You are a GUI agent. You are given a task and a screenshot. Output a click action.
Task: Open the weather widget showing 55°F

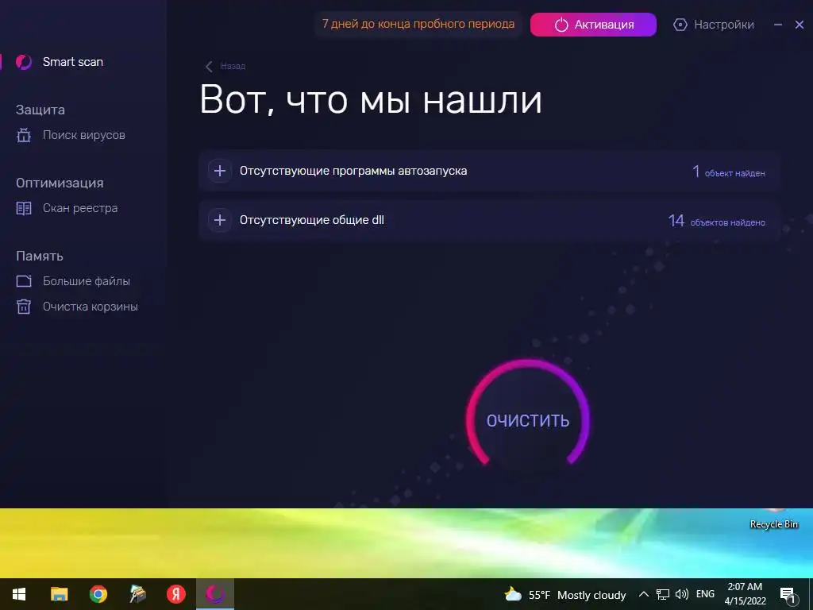(x=564, y=594)
